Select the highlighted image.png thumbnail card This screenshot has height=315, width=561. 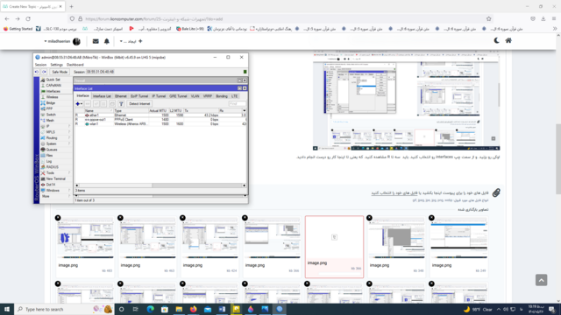[334, 247]
